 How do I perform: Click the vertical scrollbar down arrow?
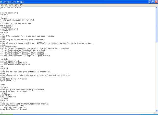[156, 111]
